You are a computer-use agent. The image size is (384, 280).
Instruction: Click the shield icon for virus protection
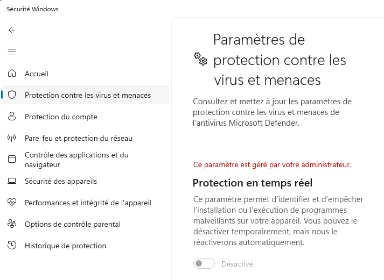12,95
